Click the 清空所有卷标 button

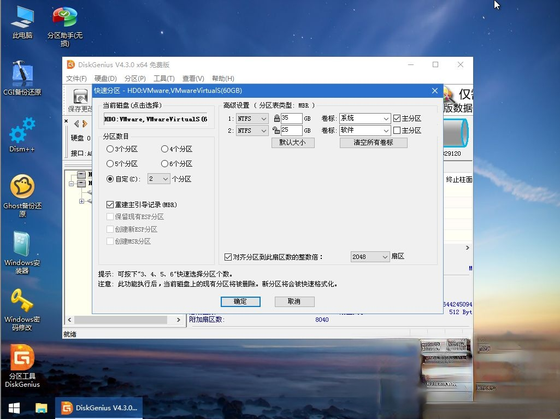(373, 143)
